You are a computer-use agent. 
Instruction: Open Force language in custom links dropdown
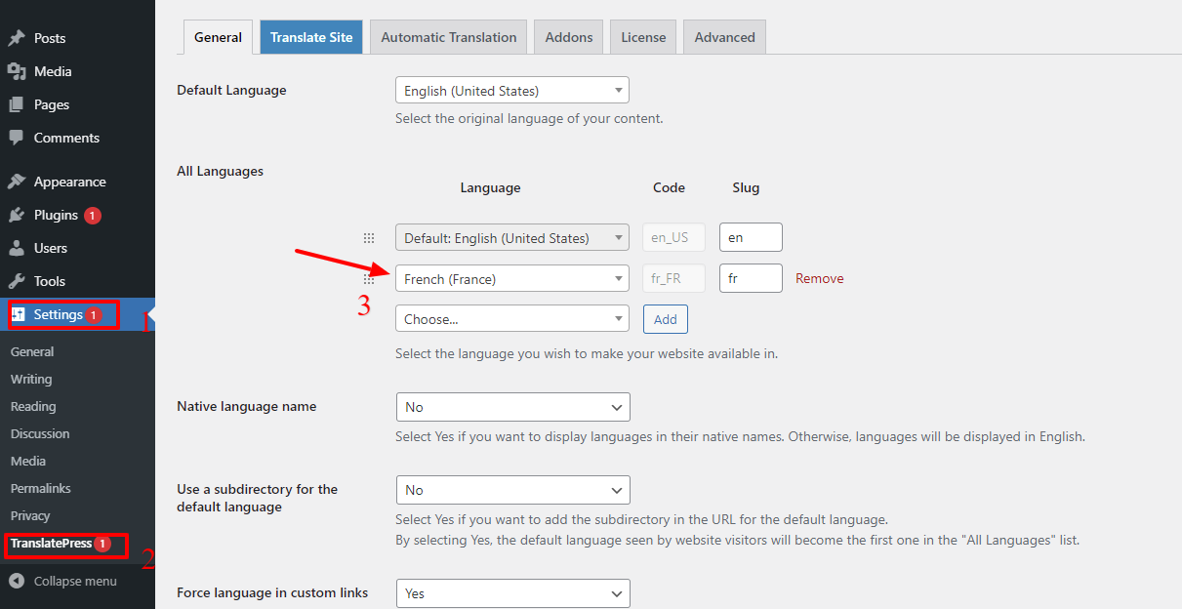pyautogui.click(x=513, y=593)
